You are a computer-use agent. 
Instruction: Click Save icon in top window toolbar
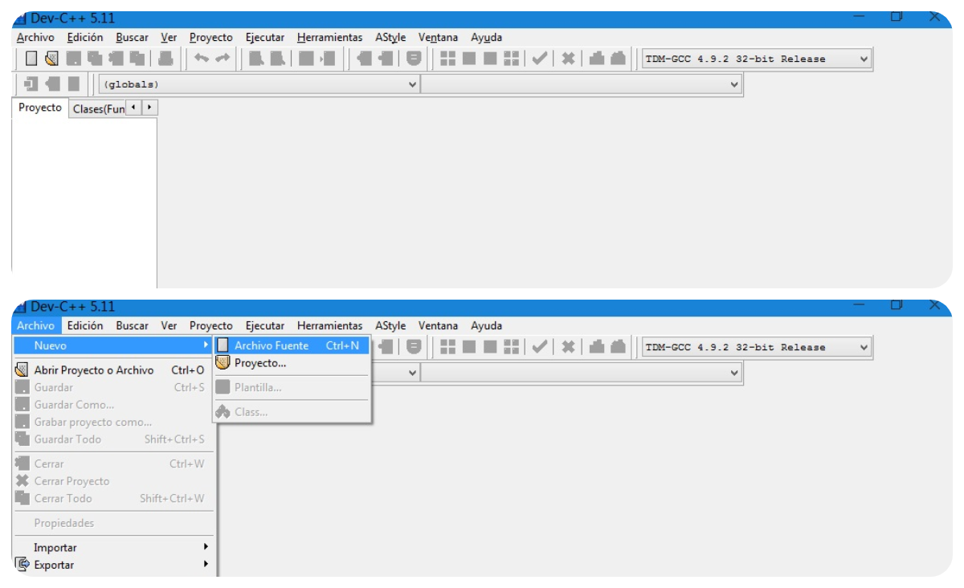point(74,59)
